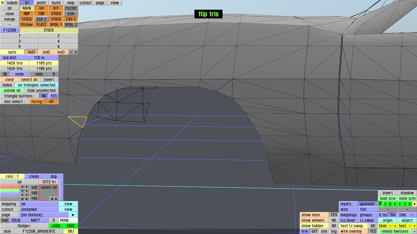This screenshot has width=417, height=234.
Task: Click the reload textures button
Action: point(395,231)
